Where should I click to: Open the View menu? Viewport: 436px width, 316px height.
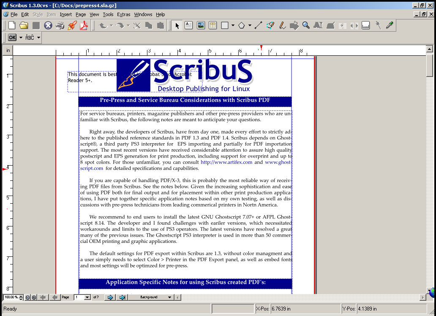[94, 14]
